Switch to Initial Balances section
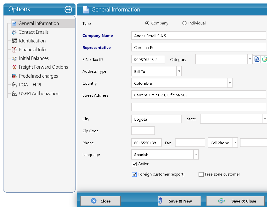Screen dimensions: 267x207 34,58
